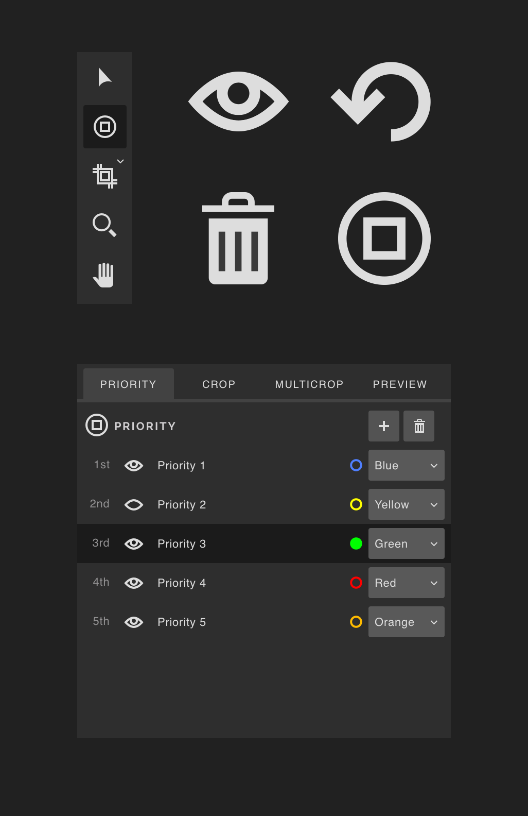Select the zoom magnifier tool
528x816 pixels.
pyautogui.click(x=104, y=225)
